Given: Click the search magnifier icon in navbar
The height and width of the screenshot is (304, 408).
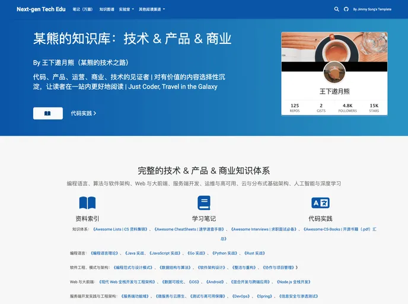Looking at the screenshot, I should (x=337, y=9).
